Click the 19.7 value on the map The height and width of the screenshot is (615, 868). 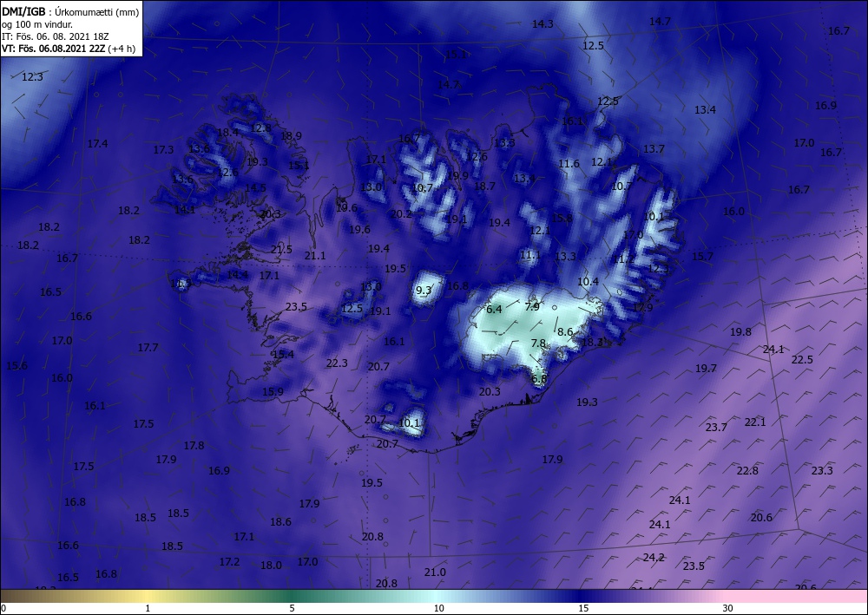[x=706, y=369]
